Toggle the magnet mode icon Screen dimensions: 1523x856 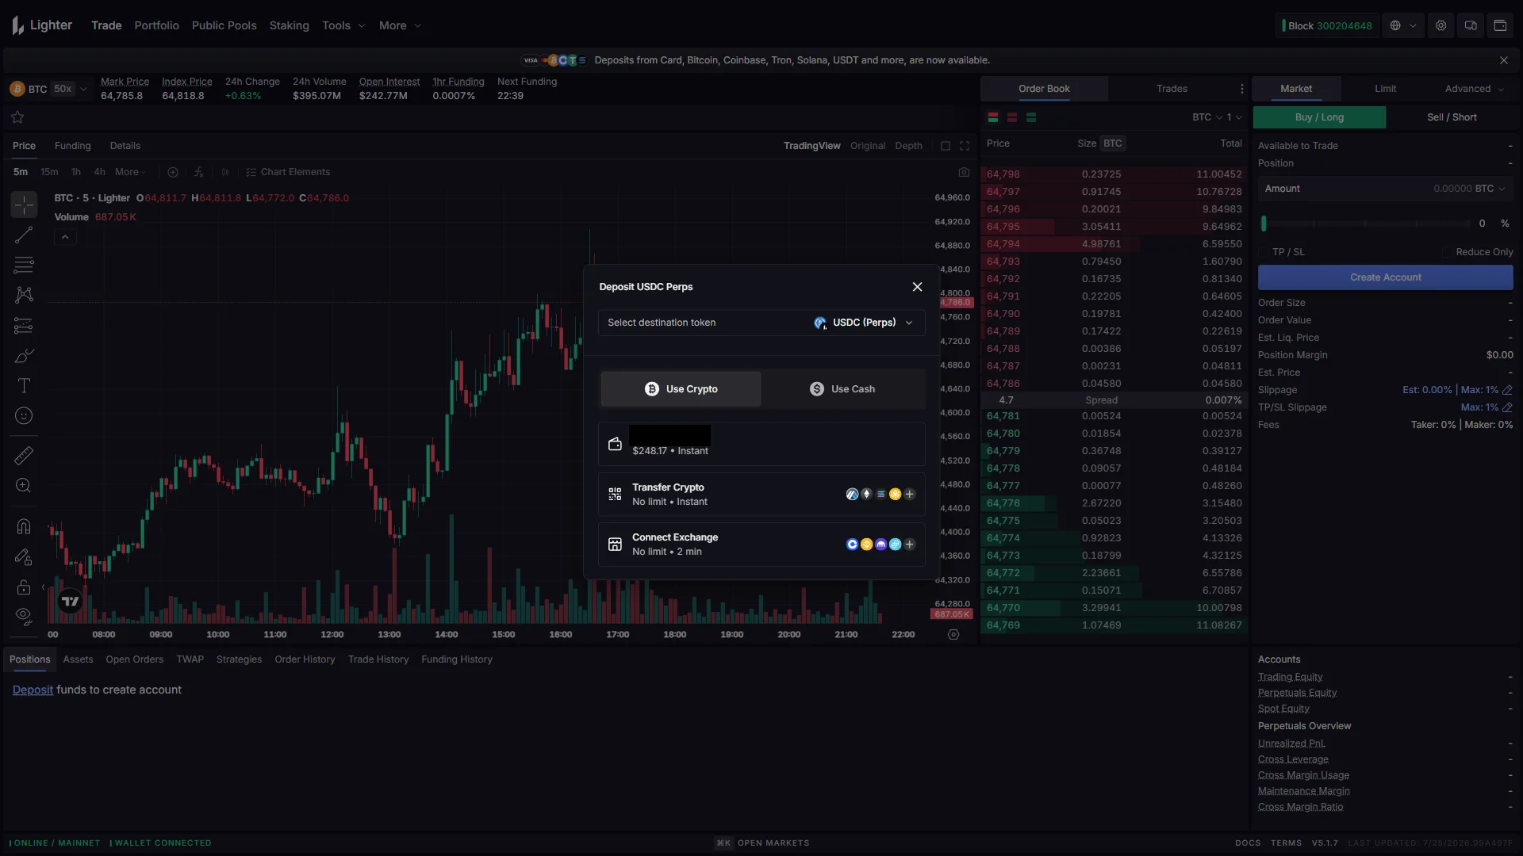24,526
